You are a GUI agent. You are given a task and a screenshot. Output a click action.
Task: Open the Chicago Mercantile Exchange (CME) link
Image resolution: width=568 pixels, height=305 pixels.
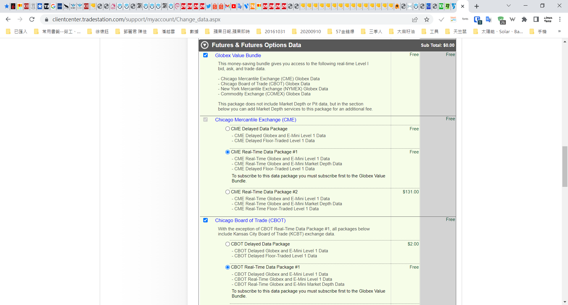click(x=256, y=120)
